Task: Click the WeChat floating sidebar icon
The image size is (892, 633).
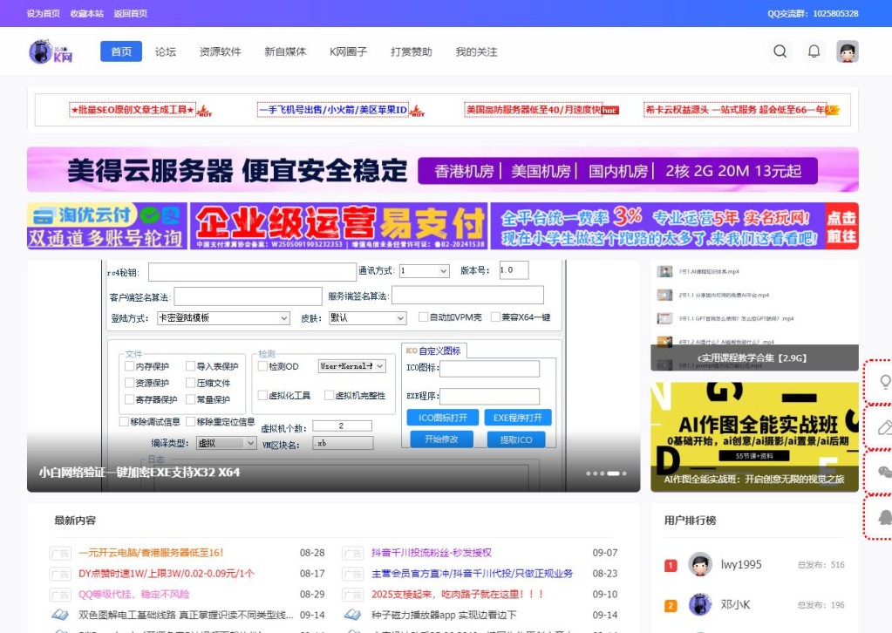Action: click(x=885, y=472)
